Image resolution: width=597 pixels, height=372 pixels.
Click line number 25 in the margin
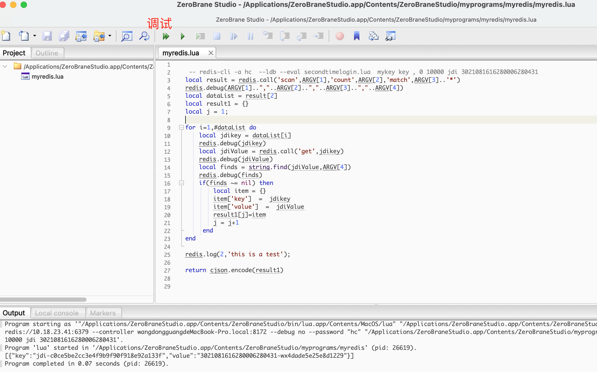167,255
